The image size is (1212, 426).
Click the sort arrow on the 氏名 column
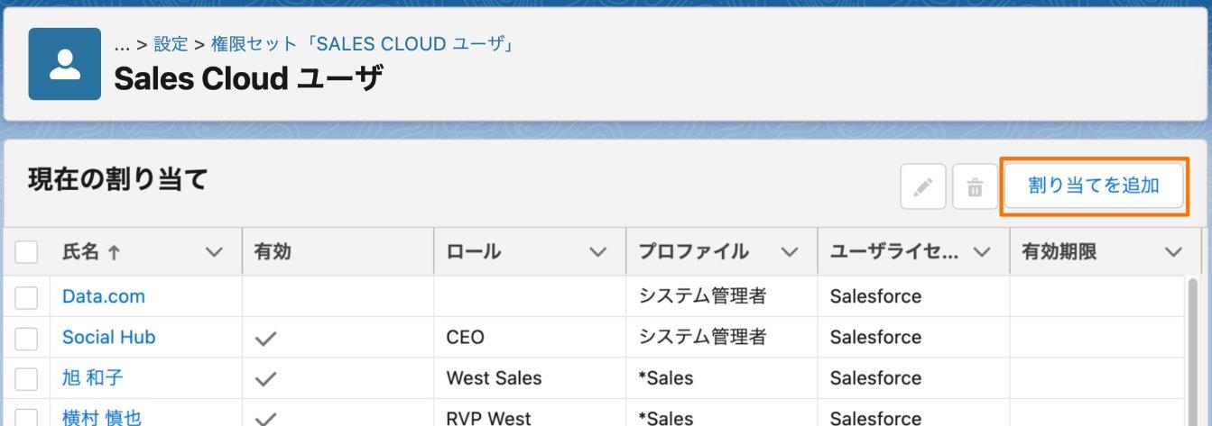tap(114, 253)
